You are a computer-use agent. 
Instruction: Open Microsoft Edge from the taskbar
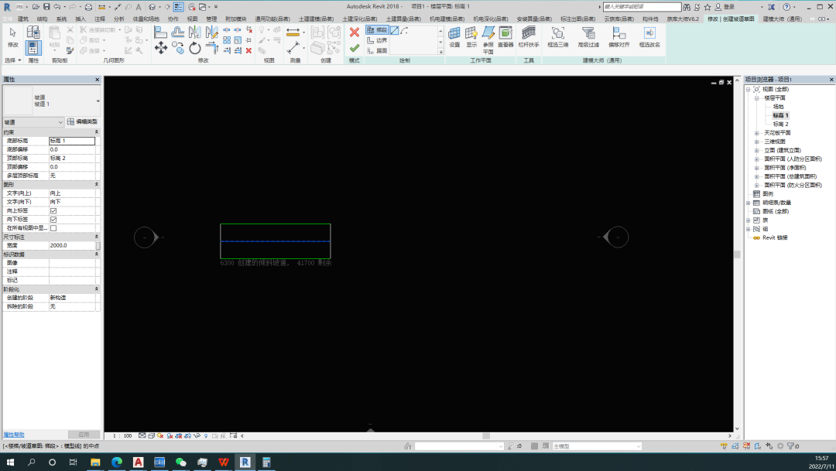tap(117, 462)
